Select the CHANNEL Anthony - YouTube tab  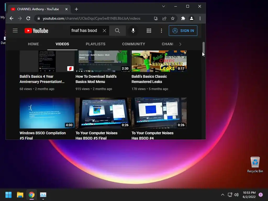[39, 9]
